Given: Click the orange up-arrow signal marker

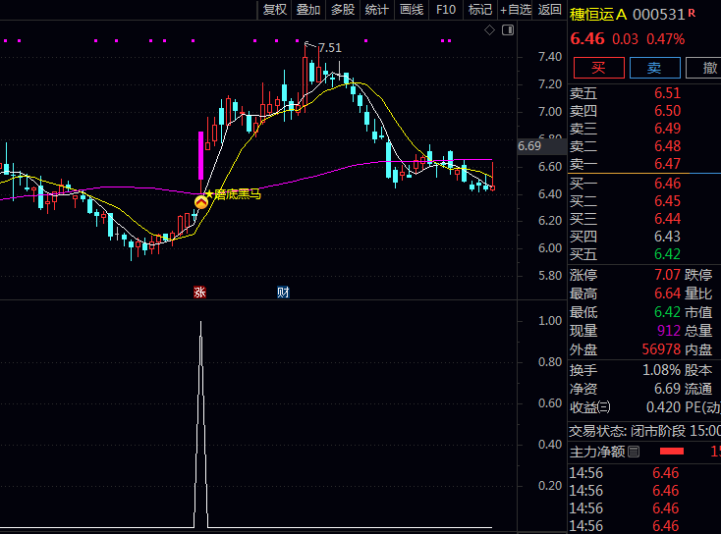Looking at the screenshot, I should tap(200, 201).
